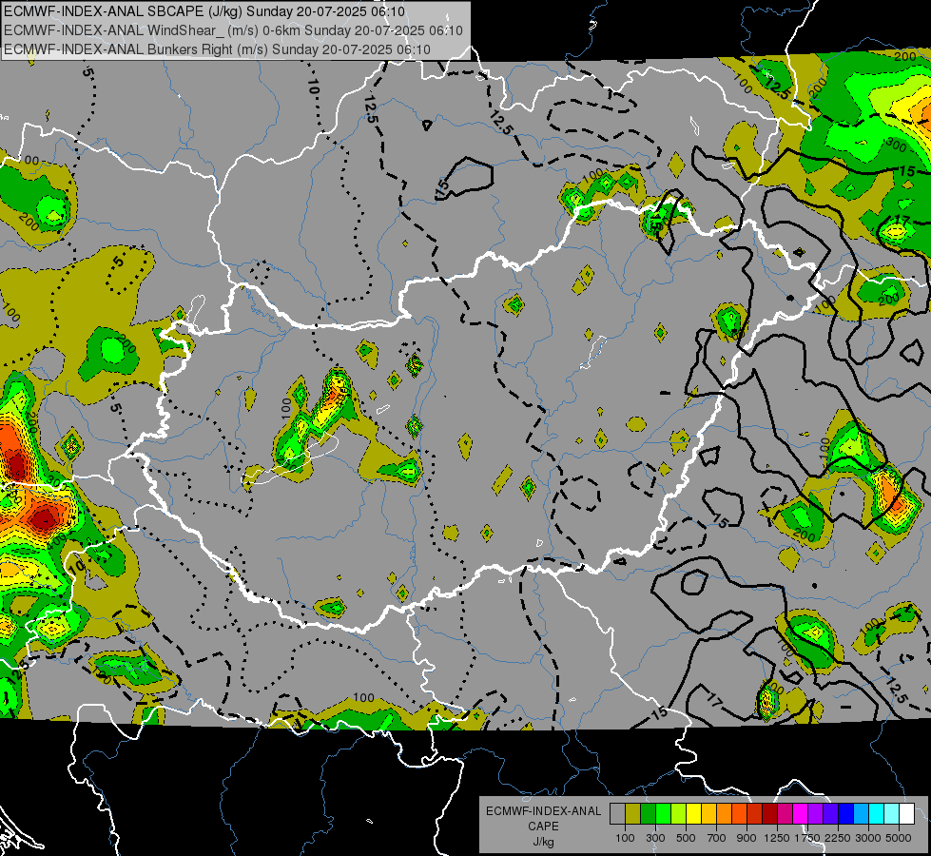The image size is (931, 856).
Task: Select the yellow-green legend swatch
Action: point(678,814)
